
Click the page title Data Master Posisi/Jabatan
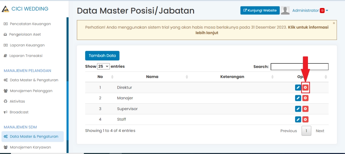point(136,10)
